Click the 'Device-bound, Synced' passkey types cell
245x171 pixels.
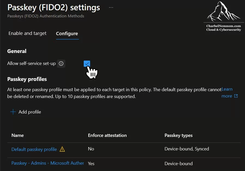[x=187, y=149]
